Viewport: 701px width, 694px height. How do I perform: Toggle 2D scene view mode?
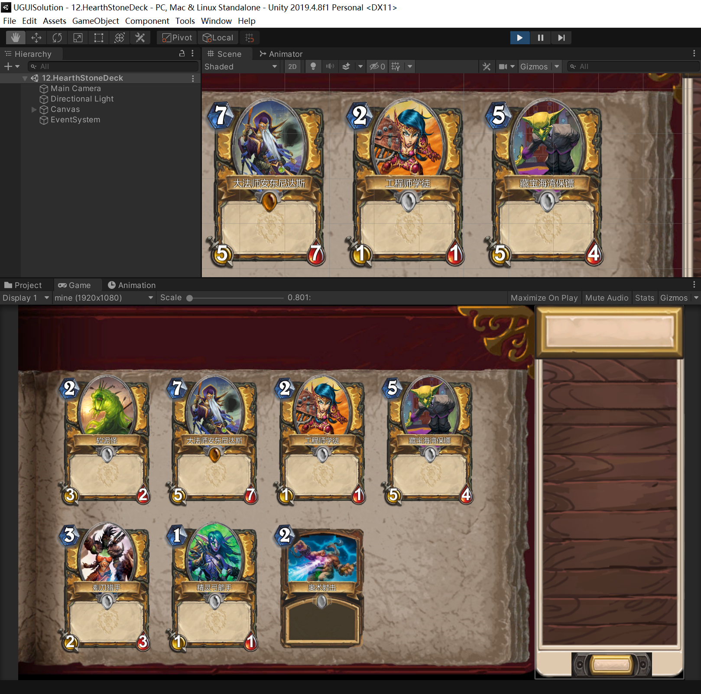pos(292,66)
